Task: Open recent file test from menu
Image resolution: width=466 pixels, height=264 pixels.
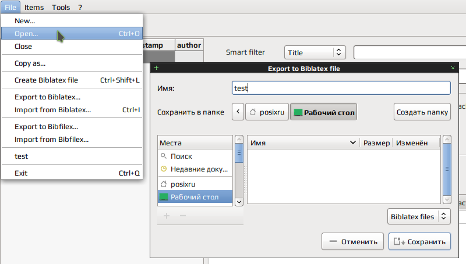Action: click(x=72, y=156)
